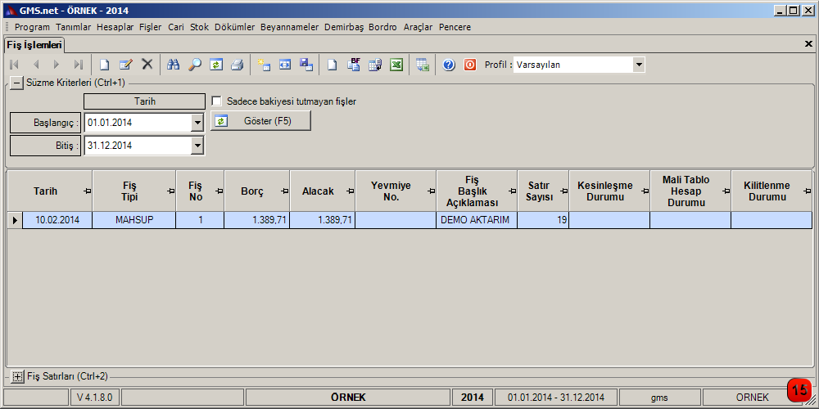819x409 pixels.
Task: Open the Başlangıç date dropdown
Action: pos(197,123)
